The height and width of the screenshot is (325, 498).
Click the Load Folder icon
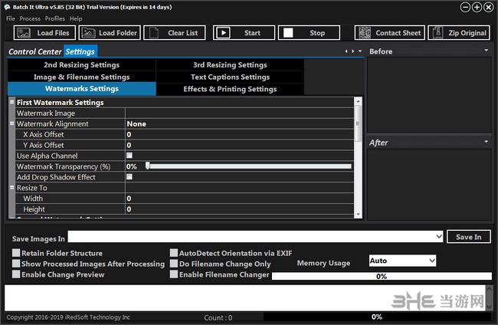88,33
